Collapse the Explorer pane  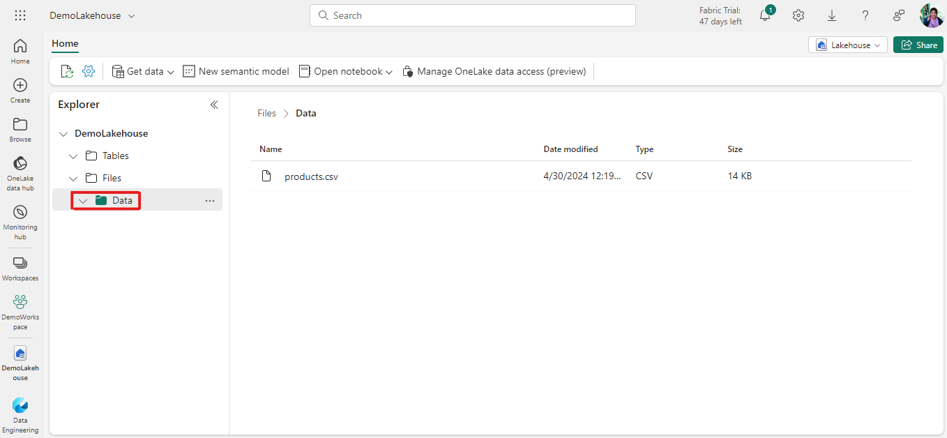(214, 105)
